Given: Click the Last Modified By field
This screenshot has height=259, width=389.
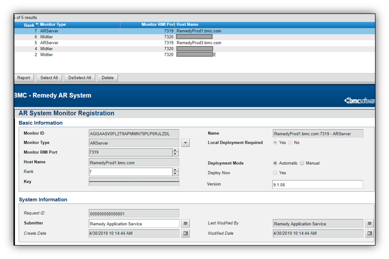Looking at the screenshot, I should [x=318, y=224].
